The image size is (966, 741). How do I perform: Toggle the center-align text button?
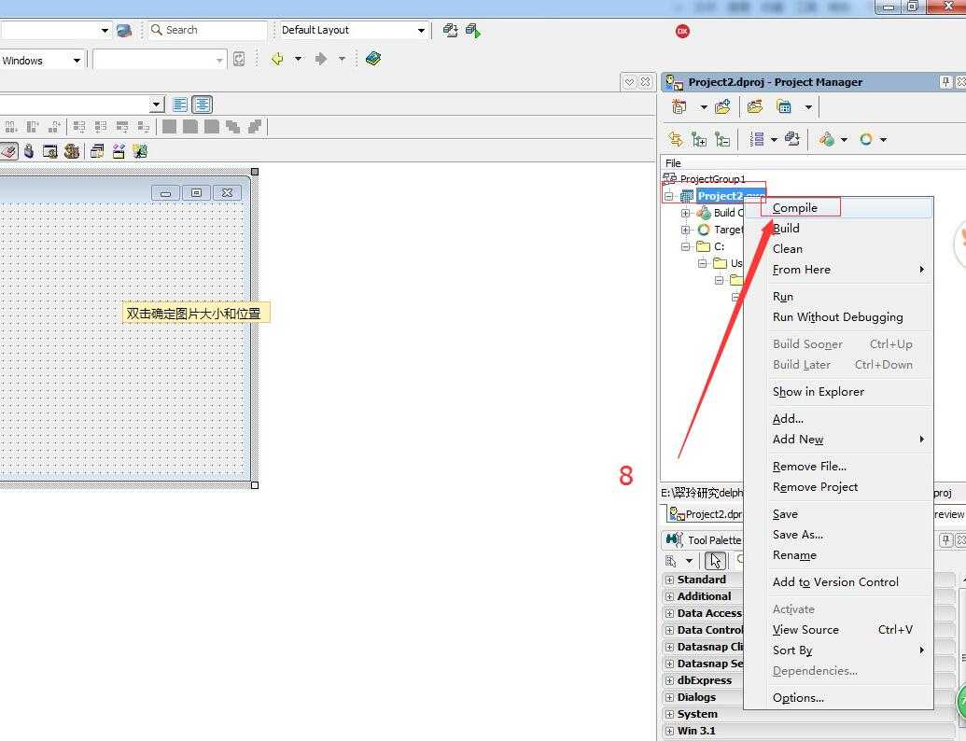click(203, 105)
